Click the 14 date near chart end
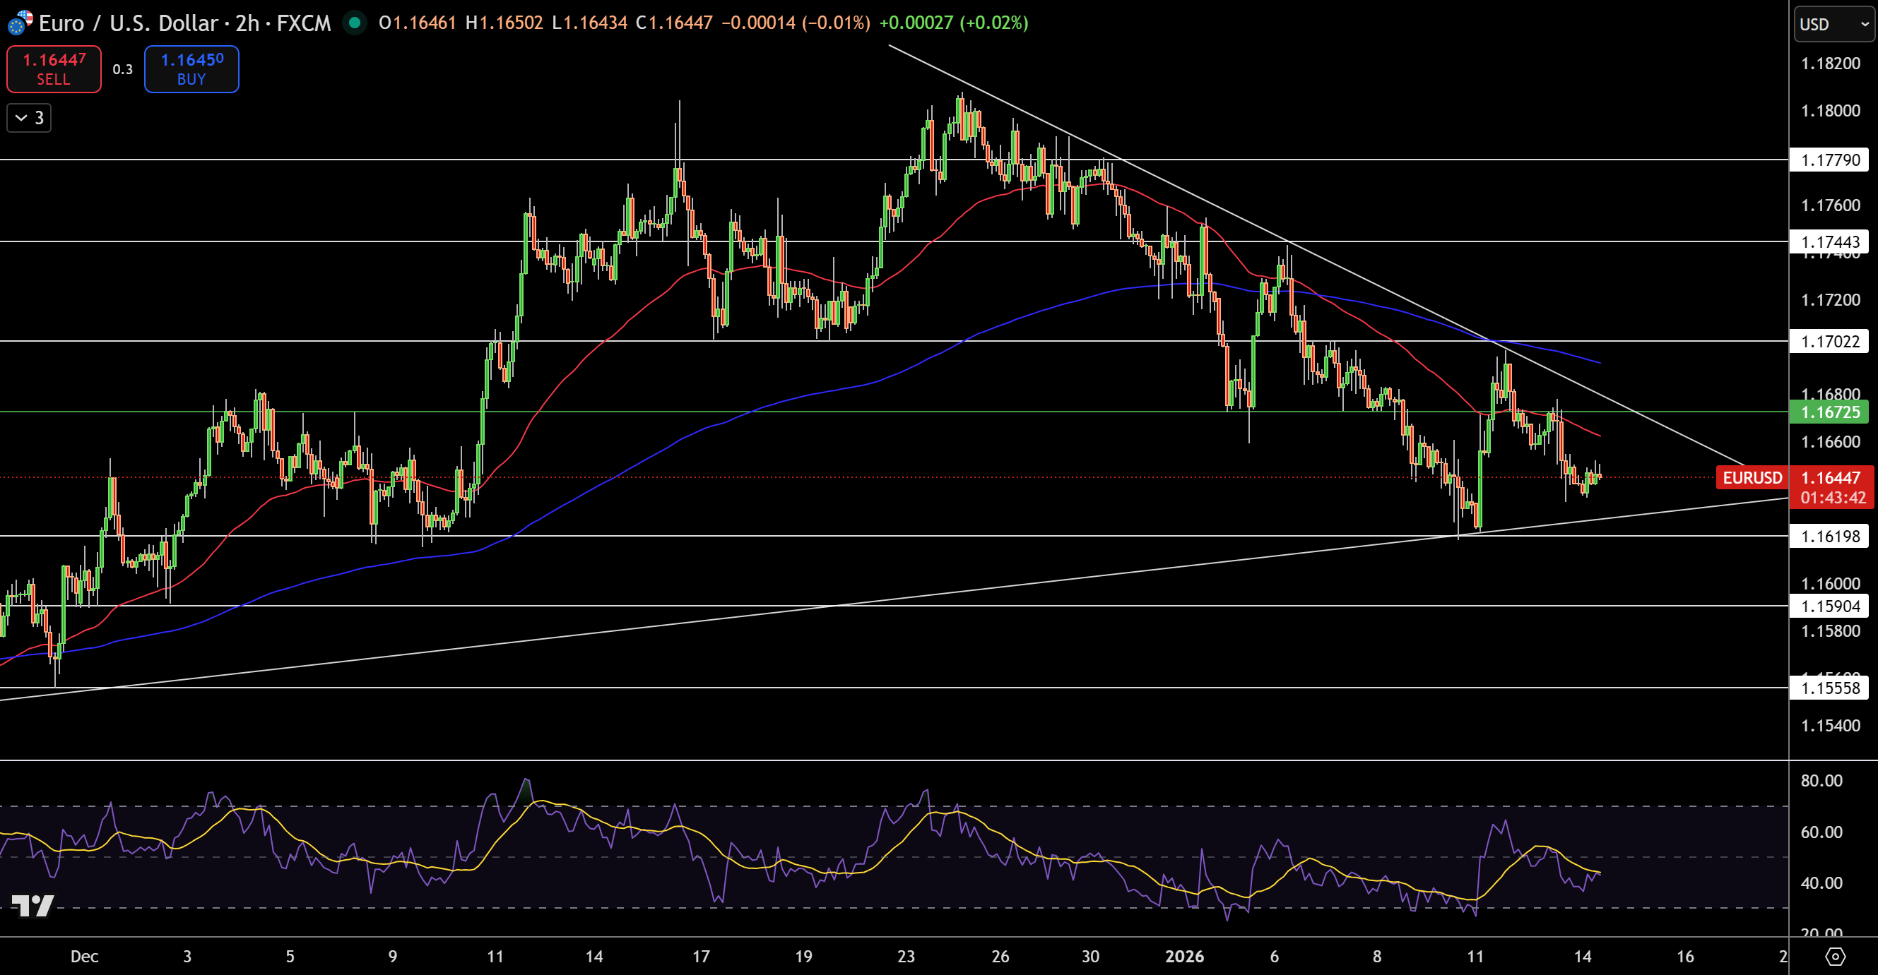The image size is (1878, 975). click(x=1582, y=956)
